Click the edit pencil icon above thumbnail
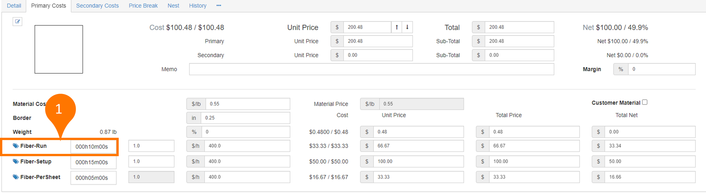Viewport: 706px width, 193px height. pyautogui.click(x=17, y=22)
